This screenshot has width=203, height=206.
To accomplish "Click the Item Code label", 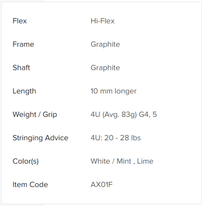I will pyautogui.click(x=30, y=184).
